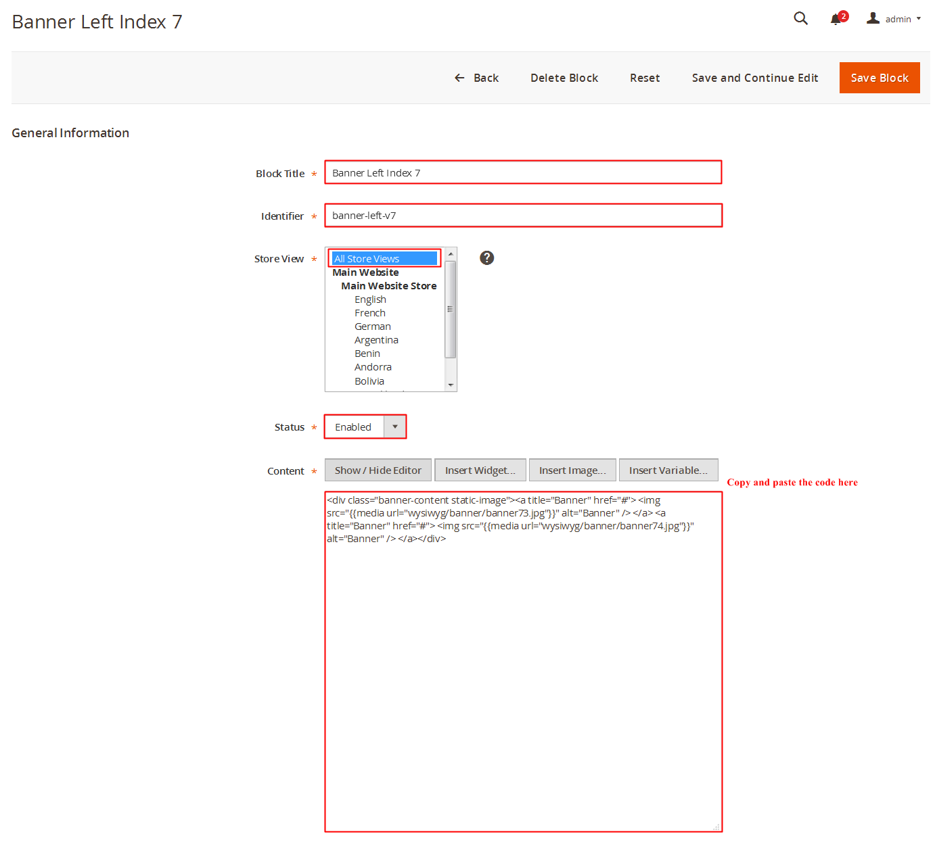Screen dimensions: 935x847
Task: Save the block with Save Block
Action: point(879,78)
